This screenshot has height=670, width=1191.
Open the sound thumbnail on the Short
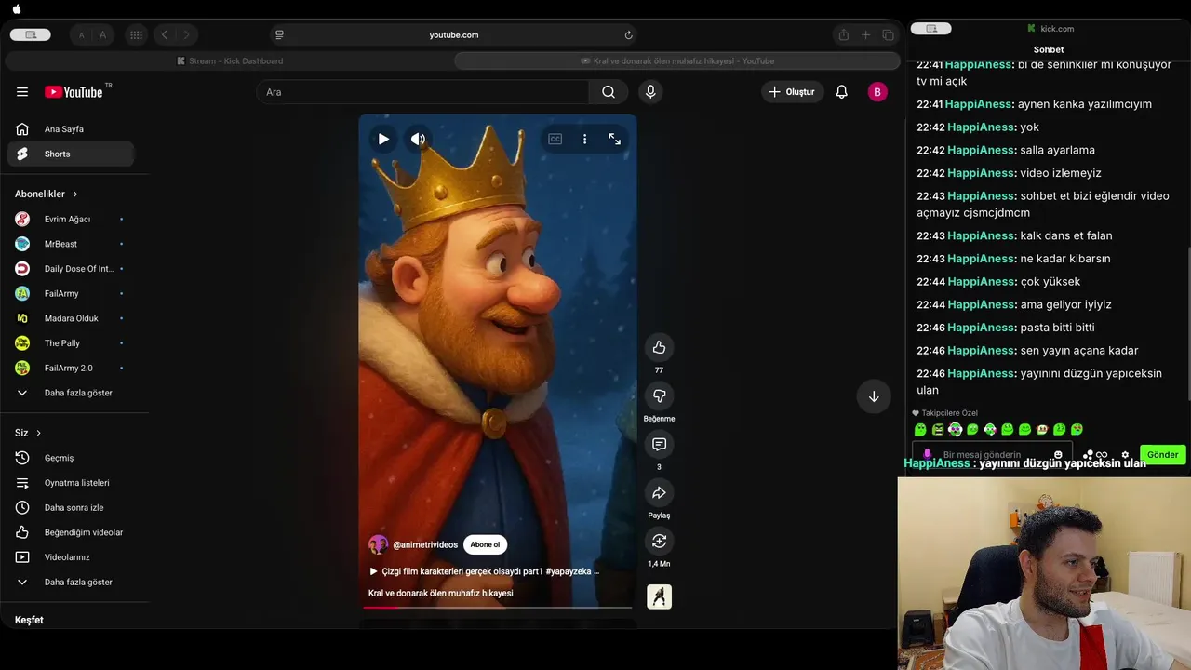(x=659, y=596)
